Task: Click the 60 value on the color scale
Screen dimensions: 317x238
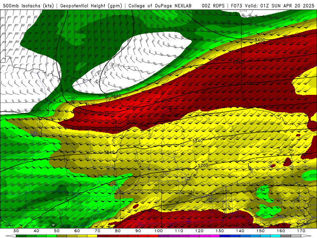Action: coord(77,231)
